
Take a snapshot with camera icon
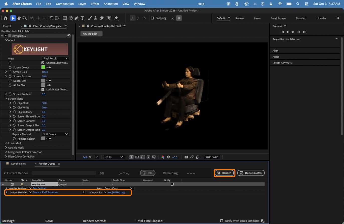(x=186, y=157)
